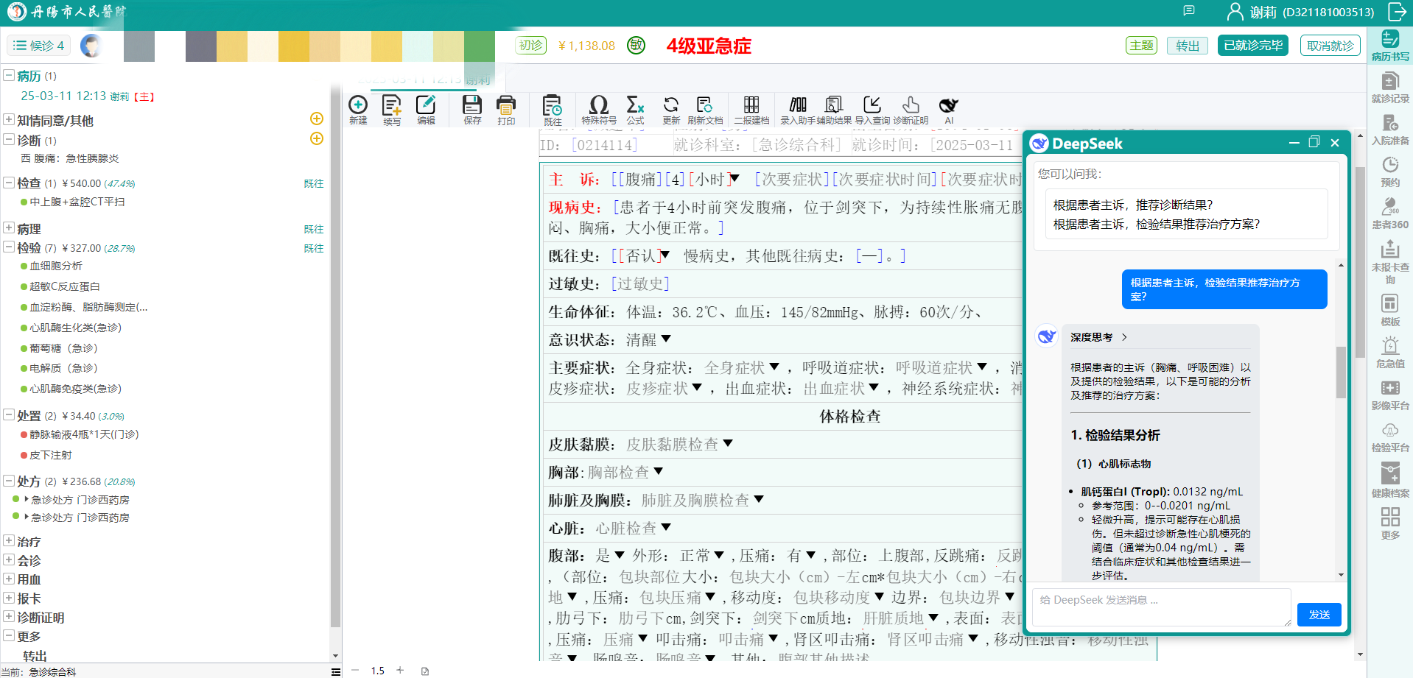Click the 转出 transfer-out button
The width and height of the screenshot is (1413, 678).
tap(1188, 46)
